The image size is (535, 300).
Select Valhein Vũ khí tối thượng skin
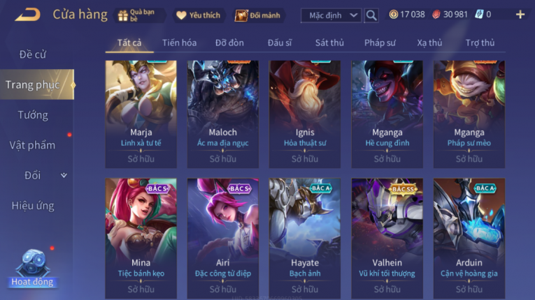click(387, 239)
